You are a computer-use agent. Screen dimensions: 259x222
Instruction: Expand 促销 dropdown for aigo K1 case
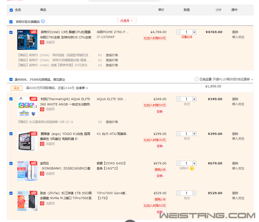click(161, 146)
